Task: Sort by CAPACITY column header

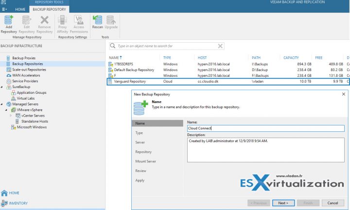Action: pos(291,57)
